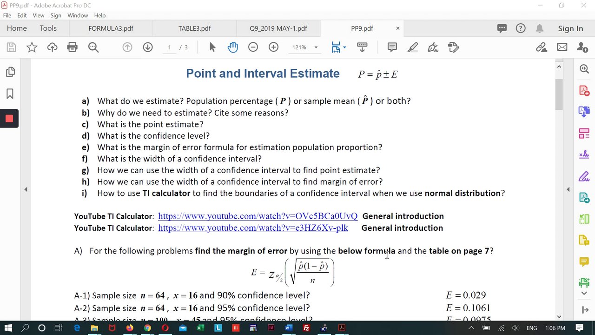Add a sticky note comment
The image size is (595, 335).
(392, 47)
